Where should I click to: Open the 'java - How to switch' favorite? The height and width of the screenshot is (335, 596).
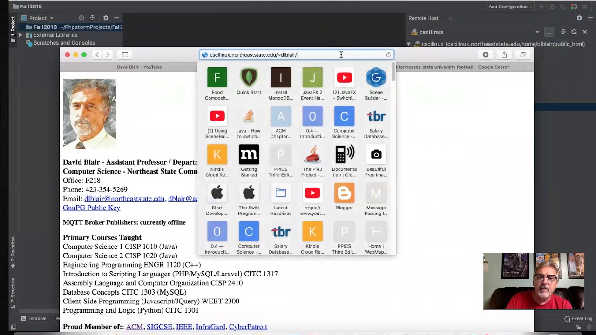249,122
